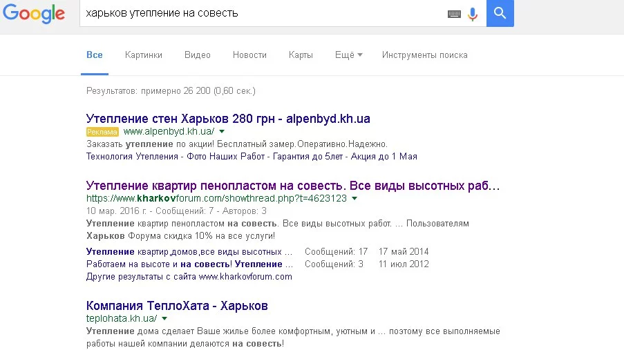
Task: Open Другие результаты с сайта www.kharkovforum.com
Action: [x=189, y=276]
